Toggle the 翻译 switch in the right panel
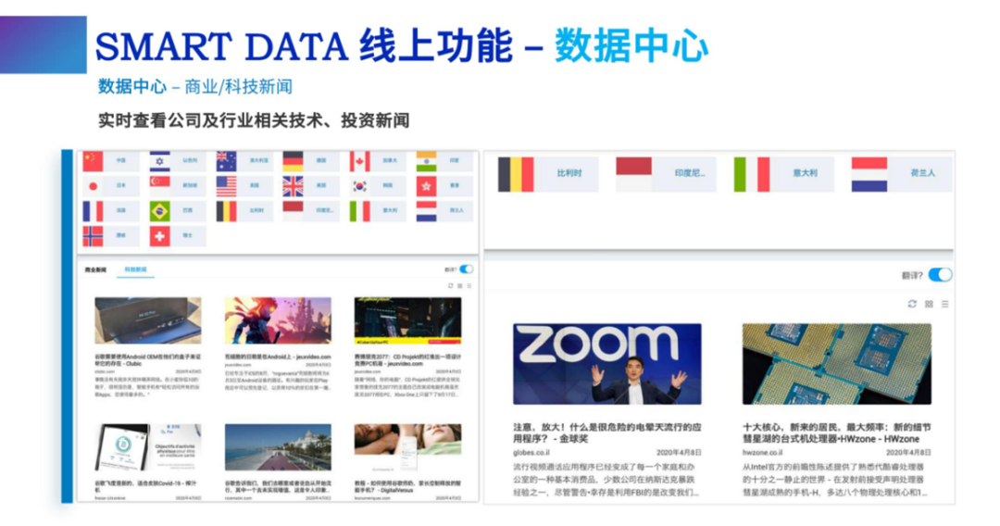The image size is (1000, 526). point(940,275)
